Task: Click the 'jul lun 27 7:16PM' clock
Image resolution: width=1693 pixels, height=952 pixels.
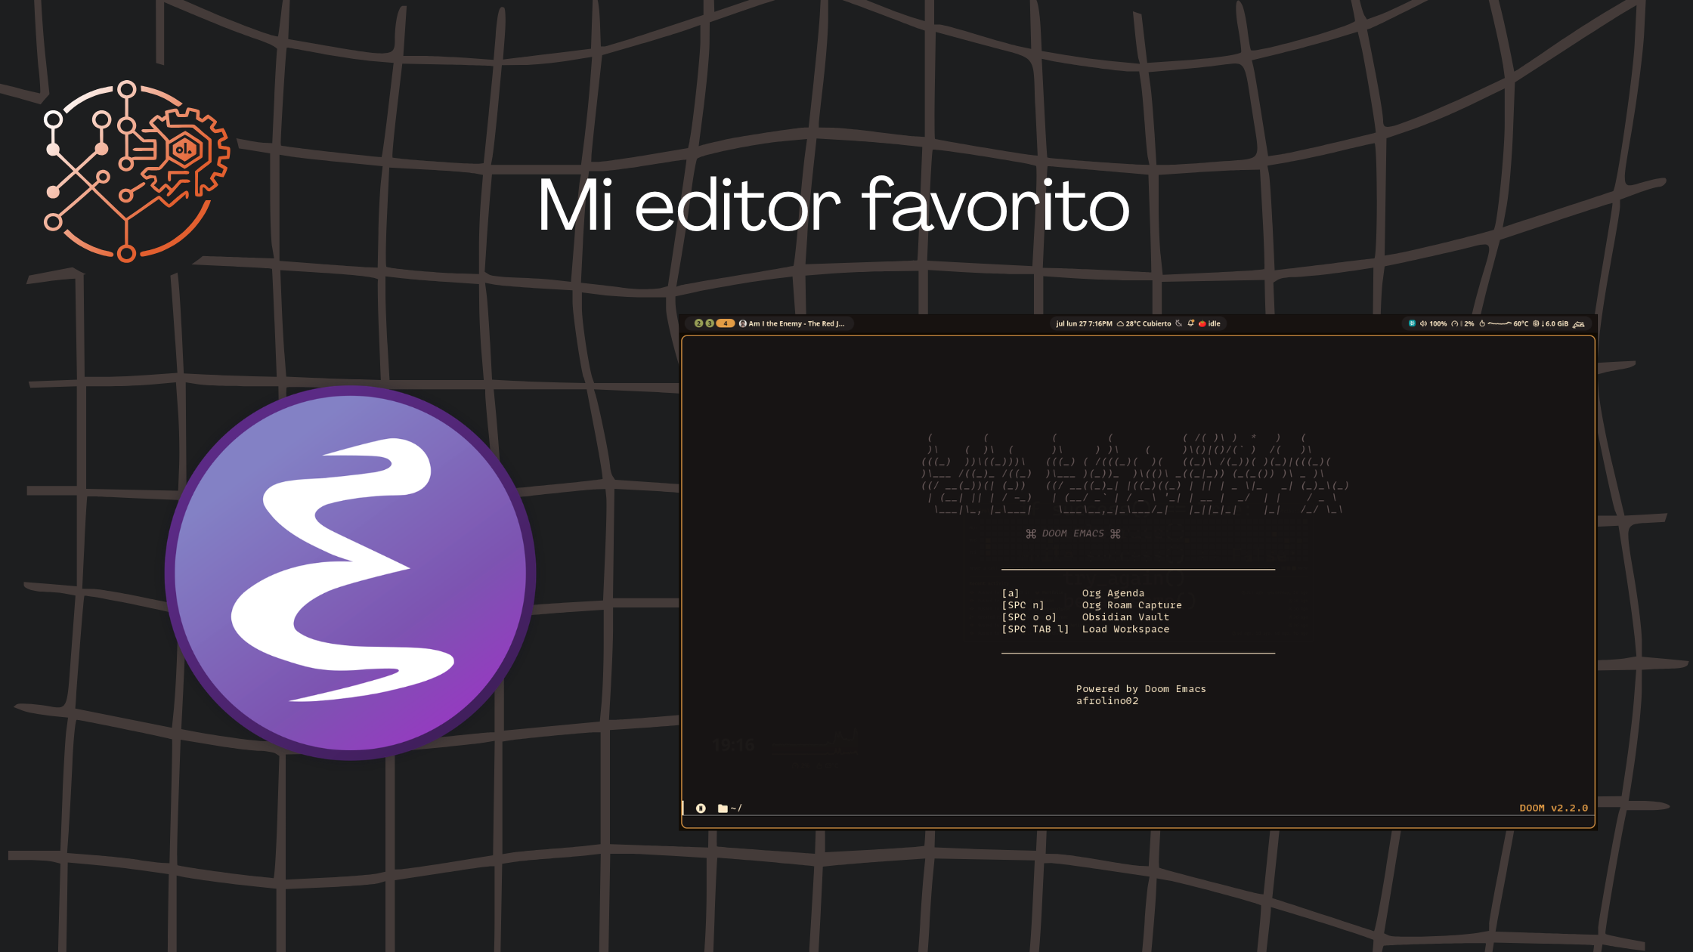Action: pos(1085,323)
